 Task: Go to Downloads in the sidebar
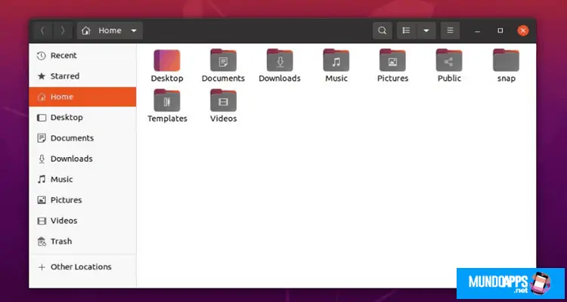click(x=82, y=159)
